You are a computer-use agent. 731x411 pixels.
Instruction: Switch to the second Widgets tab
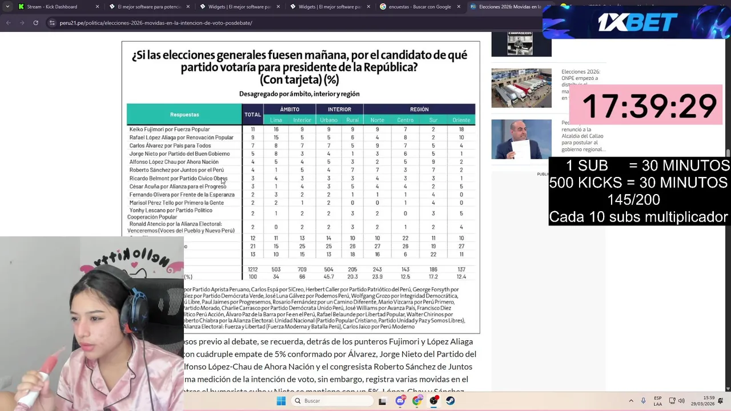pos(330,7)
